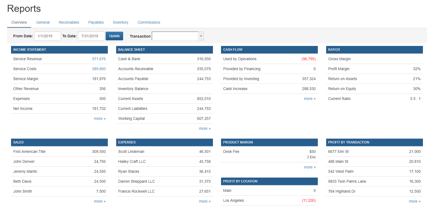Open the Transaction dropdown arrow
The image size is (438, 209).
(201, 36)
